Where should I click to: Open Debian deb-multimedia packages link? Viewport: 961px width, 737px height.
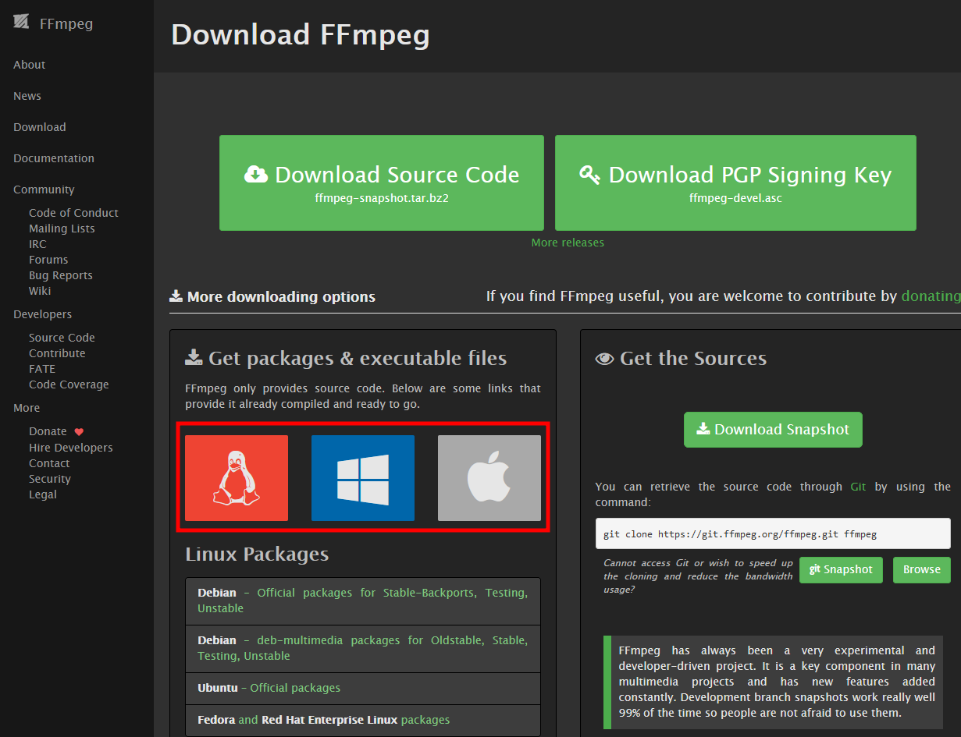[x=363, y=648]
